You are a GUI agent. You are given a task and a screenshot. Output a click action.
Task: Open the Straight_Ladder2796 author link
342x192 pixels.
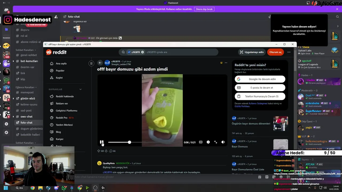tap(121, 64)
